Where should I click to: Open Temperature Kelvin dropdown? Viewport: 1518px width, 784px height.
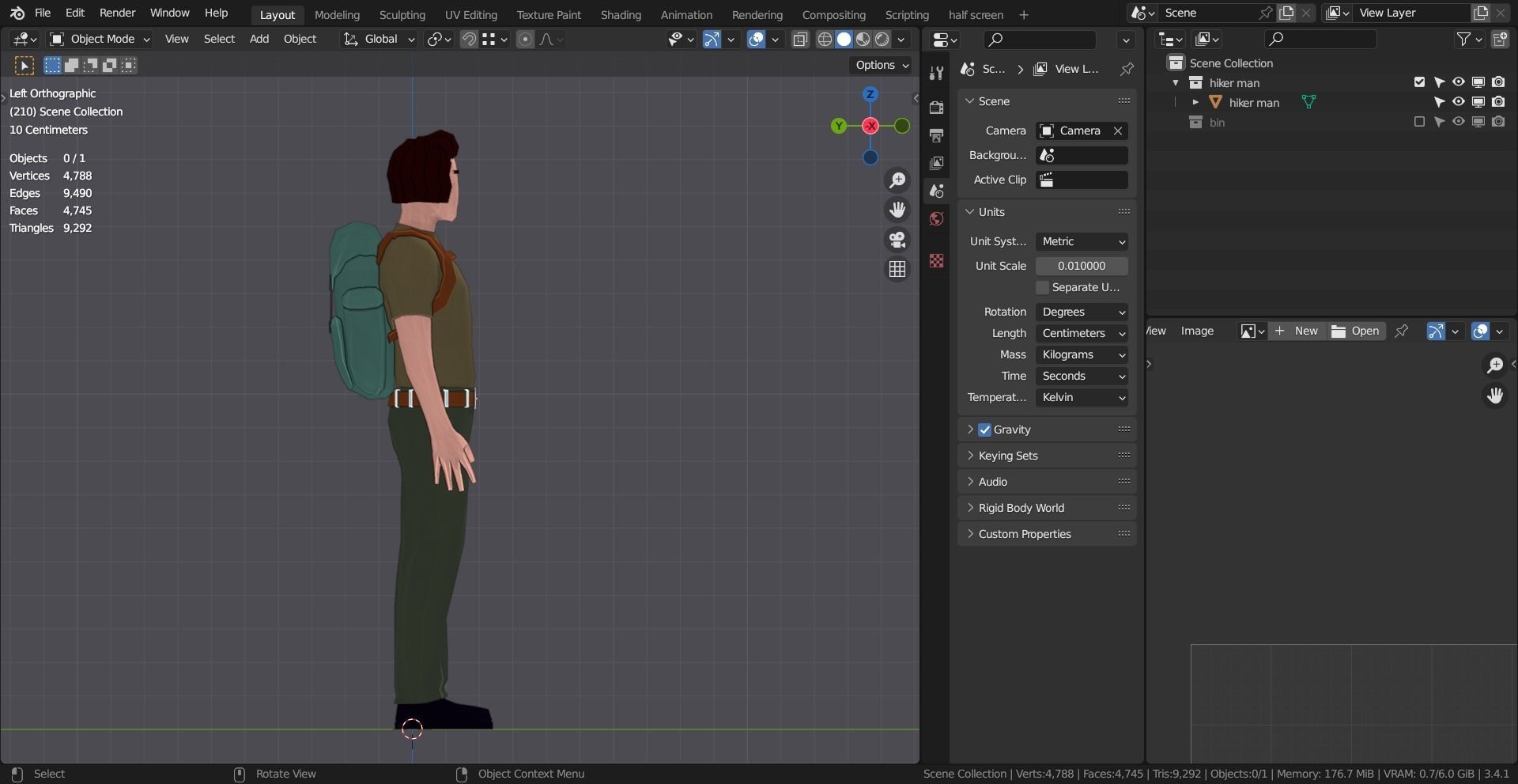point(1082,397)
